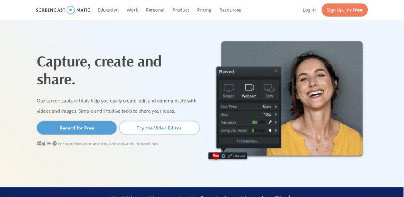Close the Record panel with X

pyautogui.click(x=276, y=71)
